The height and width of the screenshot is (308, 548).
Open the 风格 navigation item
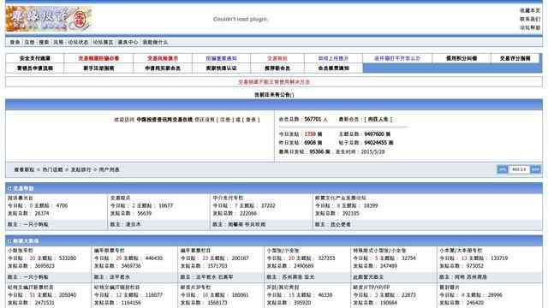(x=58, y=42)
